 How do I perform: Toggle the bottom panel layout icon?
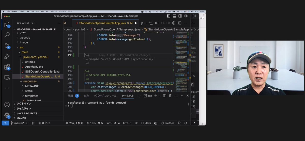pos(174,16)
